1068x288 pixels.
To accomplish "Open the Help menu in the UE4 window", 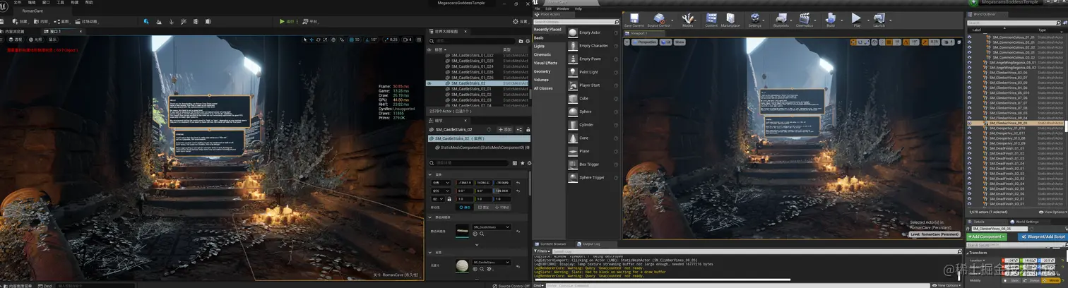I will click(578, 8).
